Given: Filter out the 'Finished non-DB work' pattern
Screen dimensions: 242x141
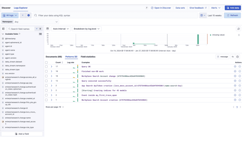Looking at the screenshot, I should click(240, 71).
